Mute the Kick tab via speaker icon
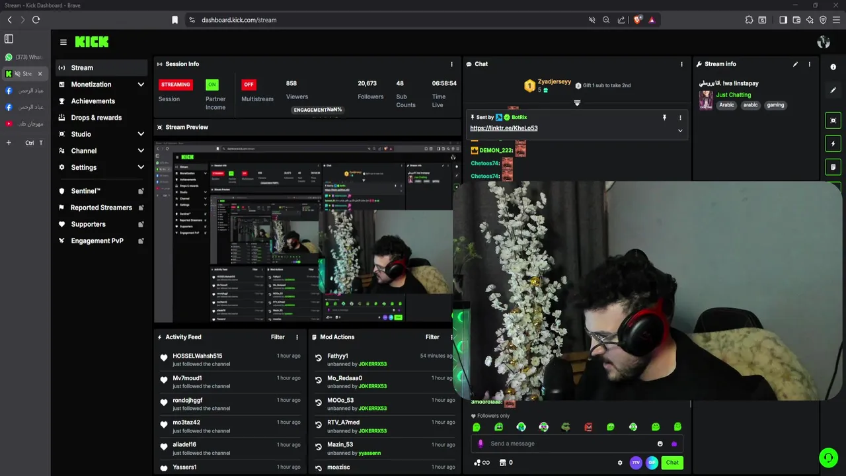The width and height of the screenshot is (846, 476). [18, 74]
